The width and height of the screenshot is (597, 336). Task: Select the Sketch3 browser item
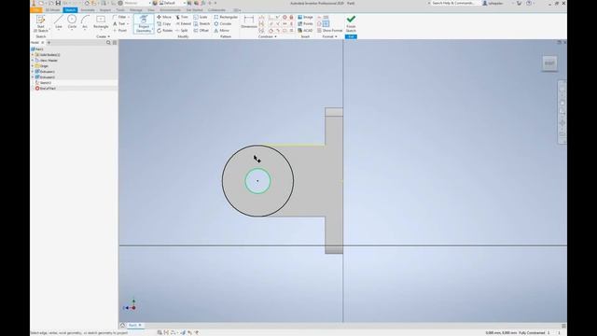(43, 83)
